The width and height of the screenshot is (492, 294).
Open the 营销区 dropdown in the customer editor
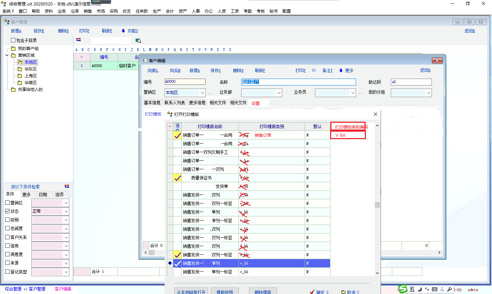pyautogui.click(x=203, y=93)
